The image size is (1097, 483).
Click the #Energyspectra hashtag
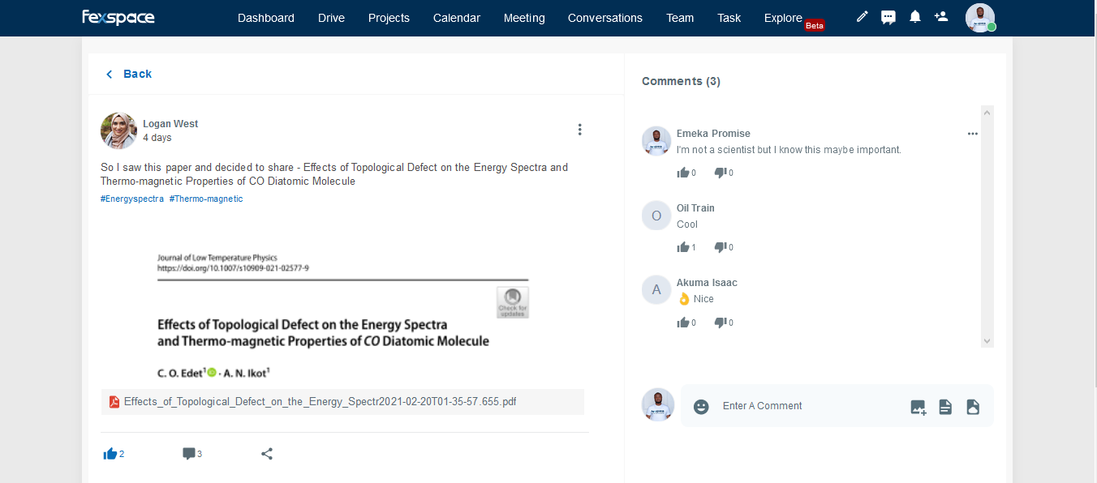click(132, 199)
